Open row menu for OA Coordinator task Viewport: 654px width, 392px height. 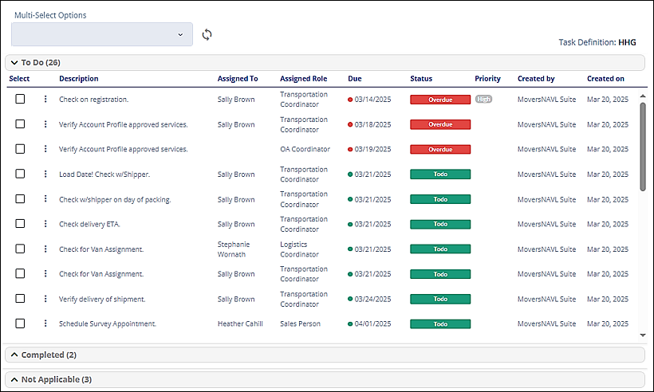(x=45, y=149)
